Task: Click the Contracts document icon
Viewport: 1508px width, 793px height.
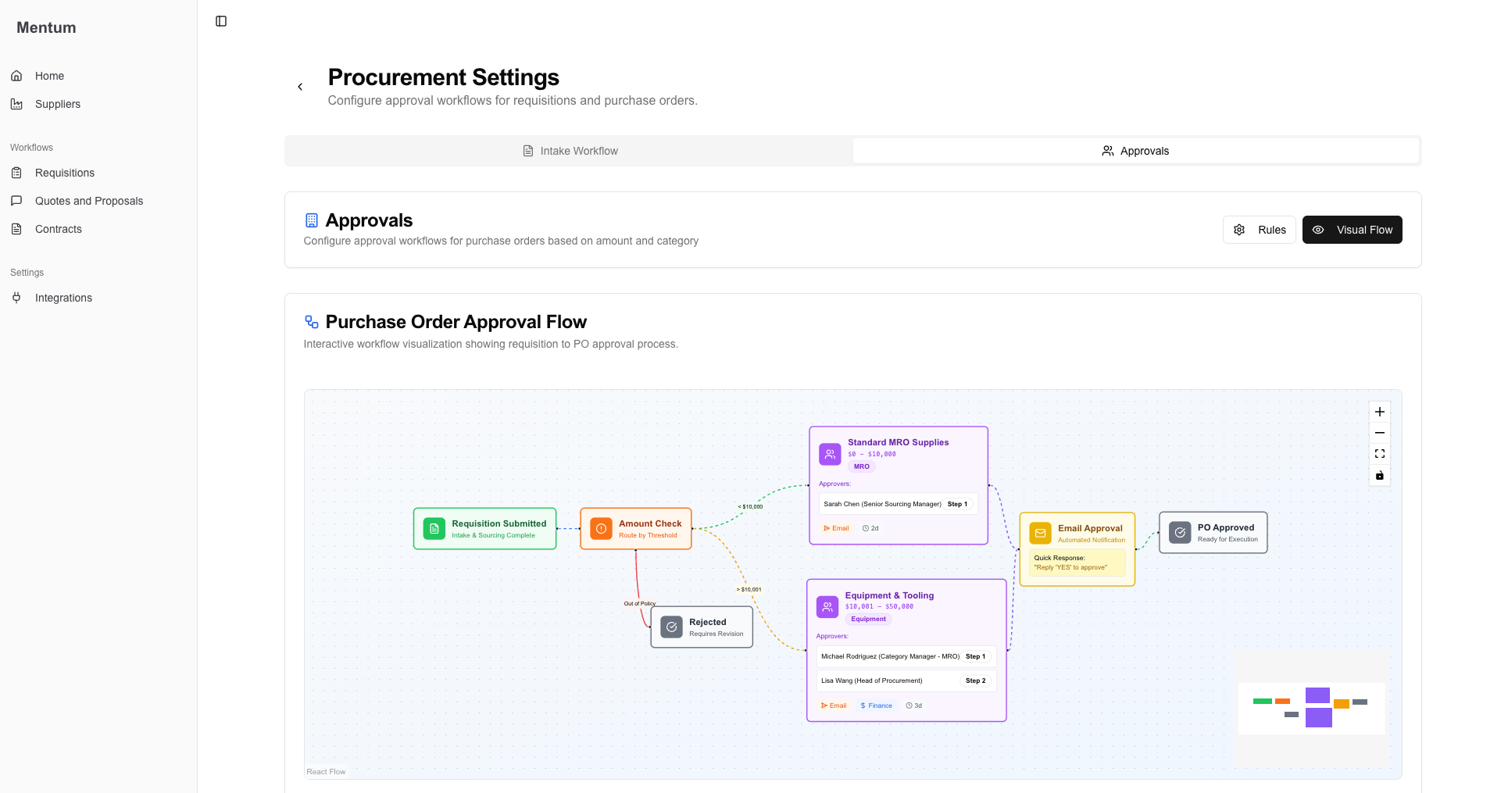Action: 16,229
